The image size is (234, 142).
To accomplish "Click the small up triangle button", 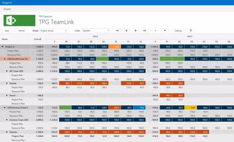I will [x=155, y=31].
